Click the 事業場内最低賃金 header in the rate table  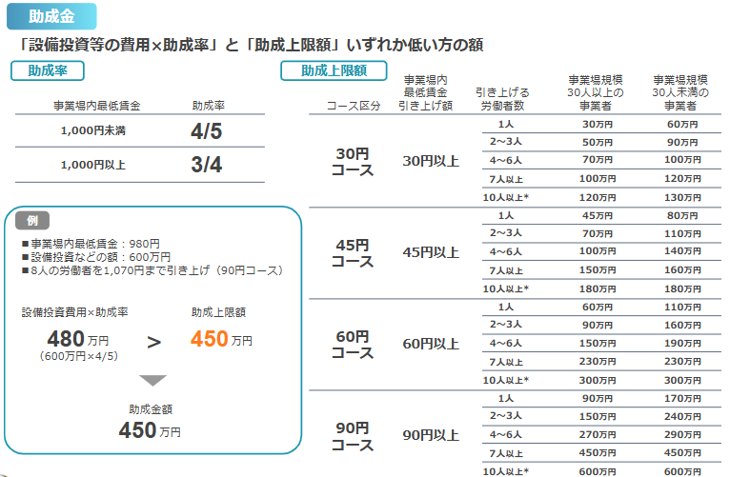(97, 106)
